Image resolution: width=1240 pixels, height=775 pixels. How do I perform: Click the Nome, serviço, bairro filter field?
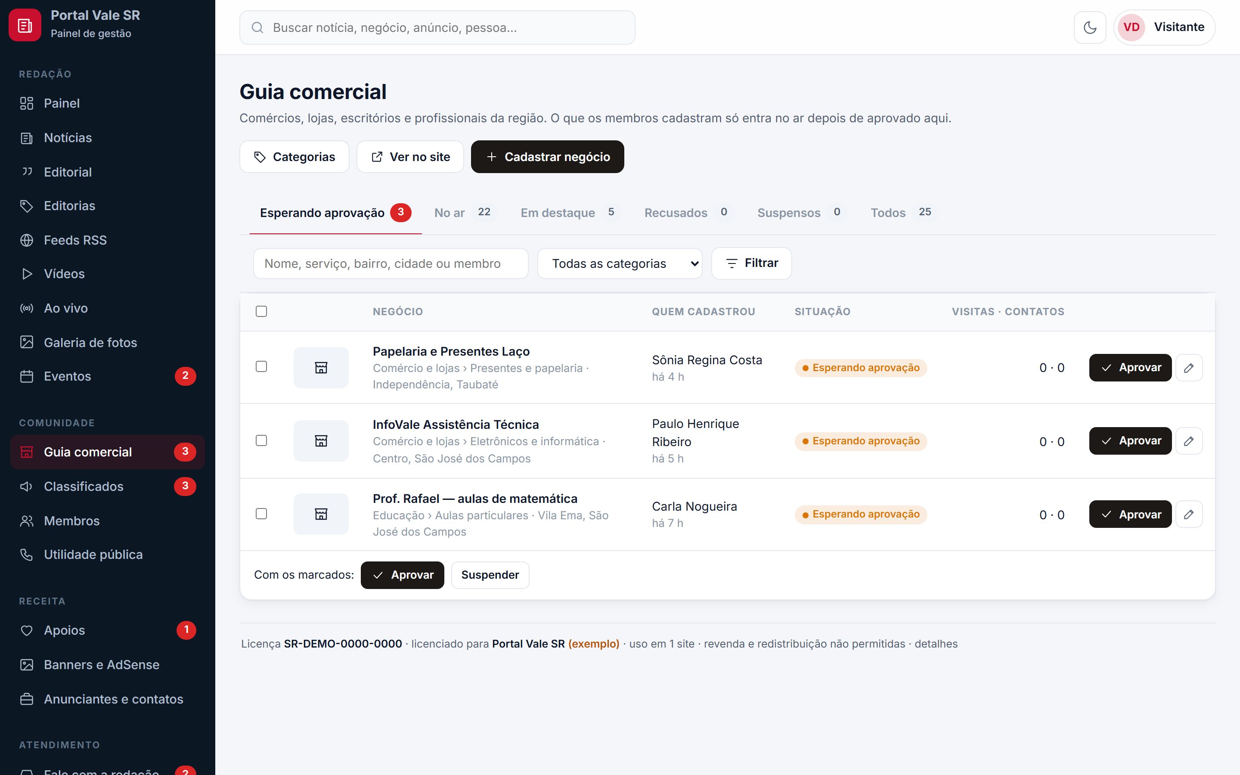coord(391,263)
